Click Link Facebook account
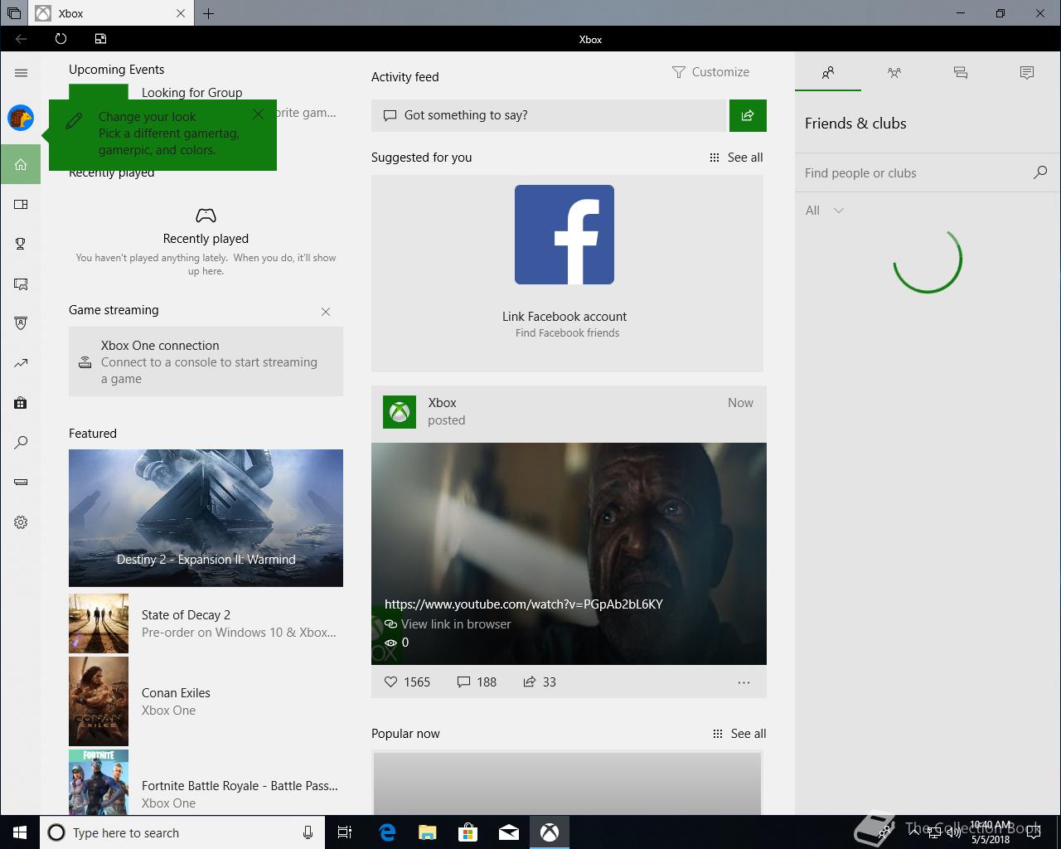Viewport: 1061px width, 849px height. (564, 317)
